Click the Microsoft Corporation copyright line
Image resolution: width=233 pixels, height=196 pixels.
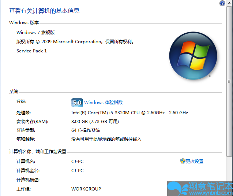pyautogui.click(x=75, y=42)
